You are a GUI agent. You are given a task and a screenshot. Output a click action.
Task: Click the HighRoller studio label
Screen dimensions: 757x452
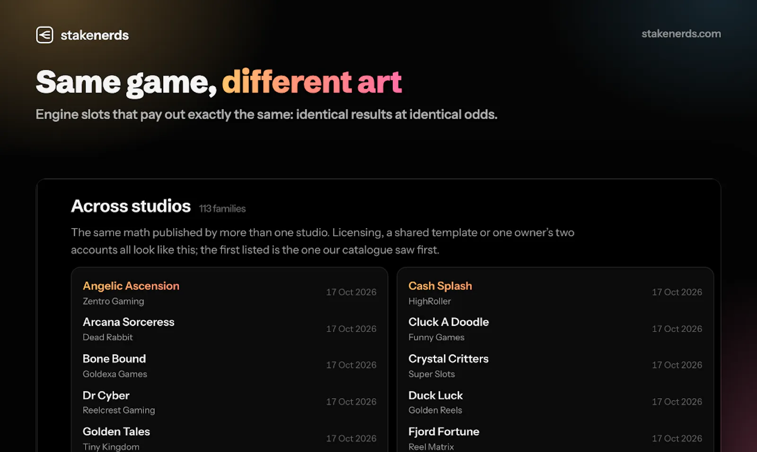(x=430, y=301)
